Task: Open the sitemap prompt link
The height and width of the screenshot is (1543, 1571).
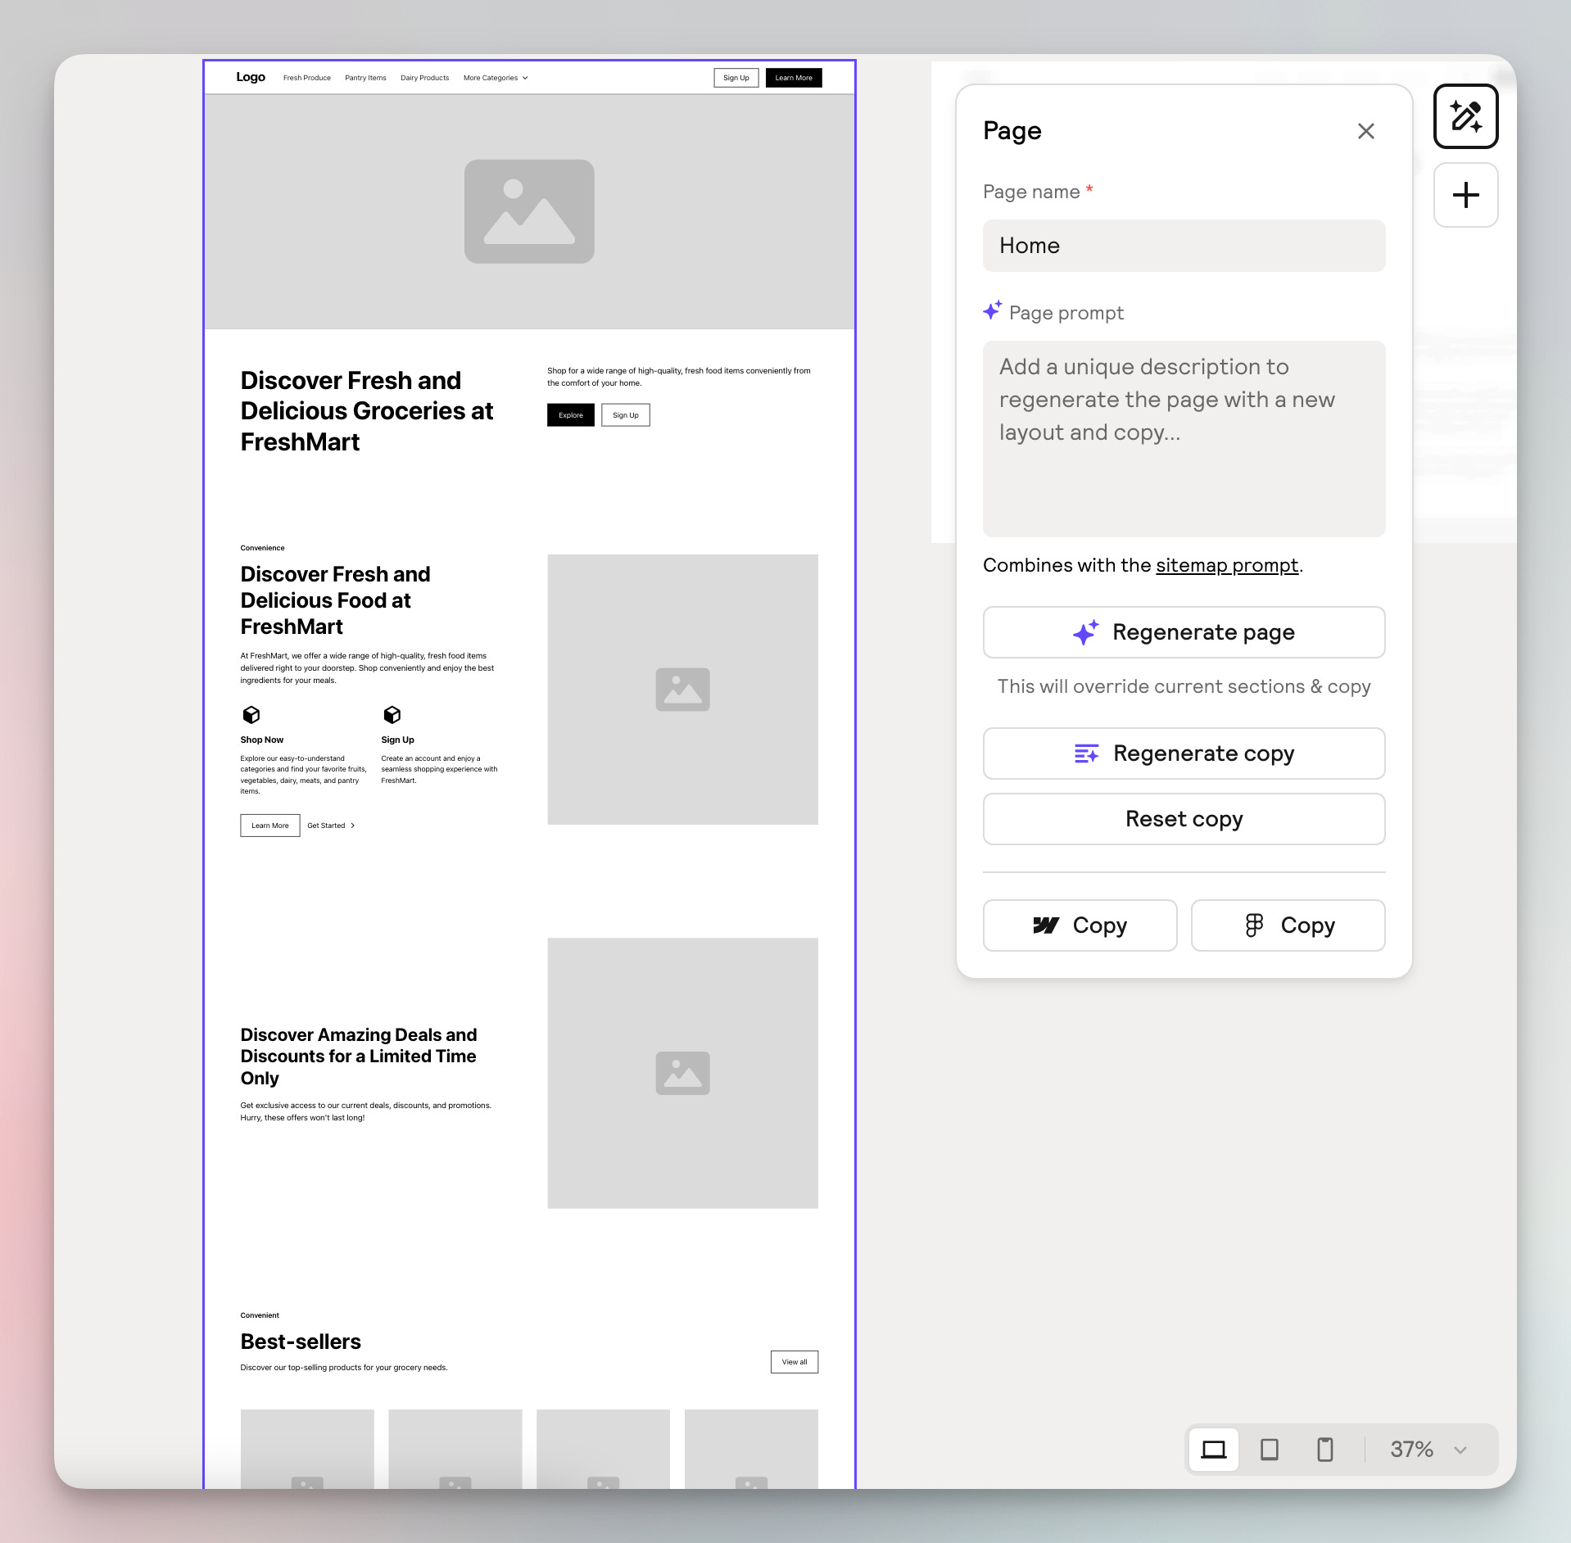Action: click(1226, 564)
